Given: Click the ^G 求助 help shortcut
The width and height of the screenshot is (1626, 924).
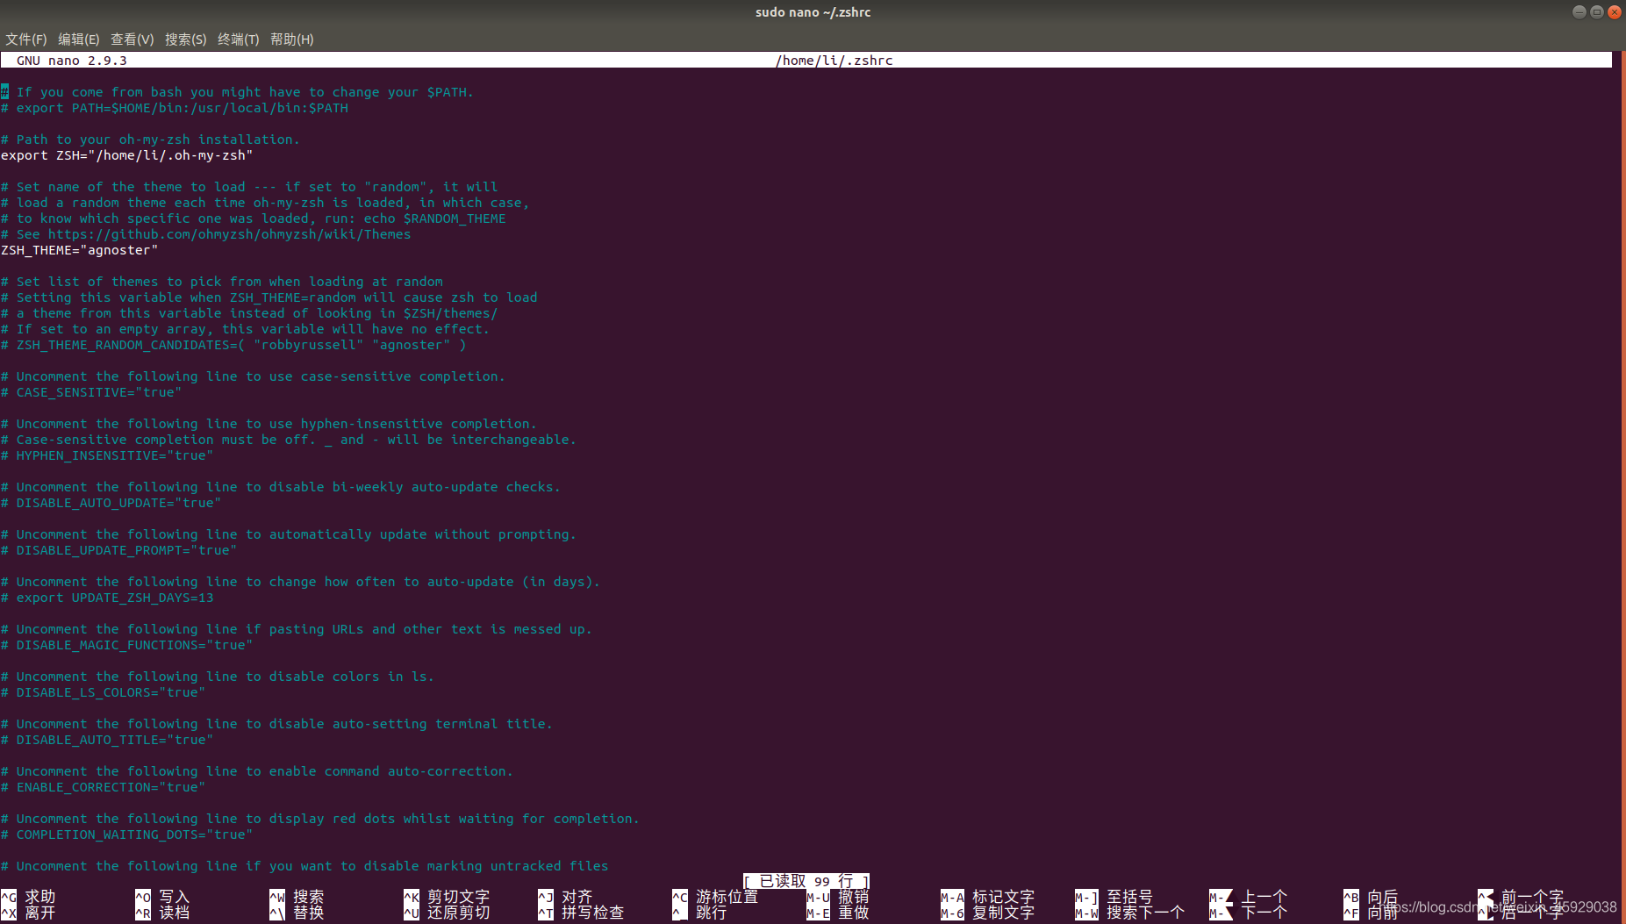Looking at the screenshot, I should 28,897.
